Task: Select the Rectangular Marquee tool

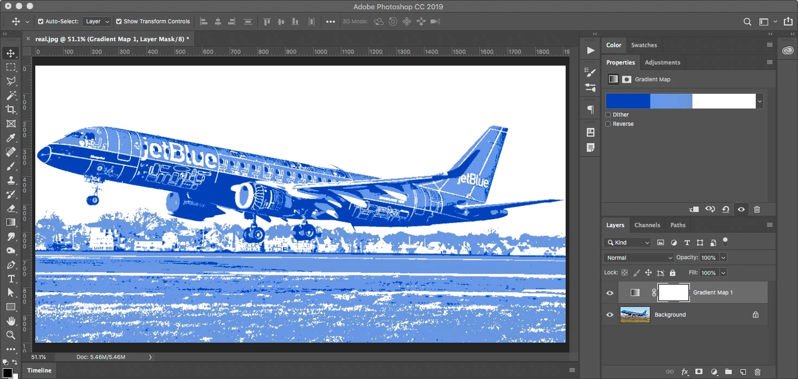Action: click(11, 67)
